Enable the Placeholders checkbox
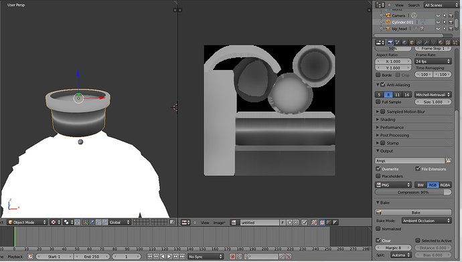The width and height of the screenshot is (462, 262). (x=378, y=176)
